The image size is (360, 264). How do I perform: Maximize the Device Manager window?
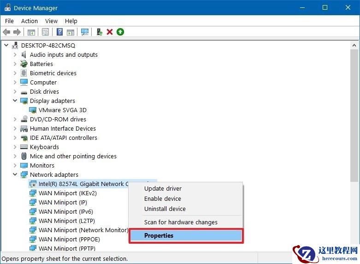point(325,7)
